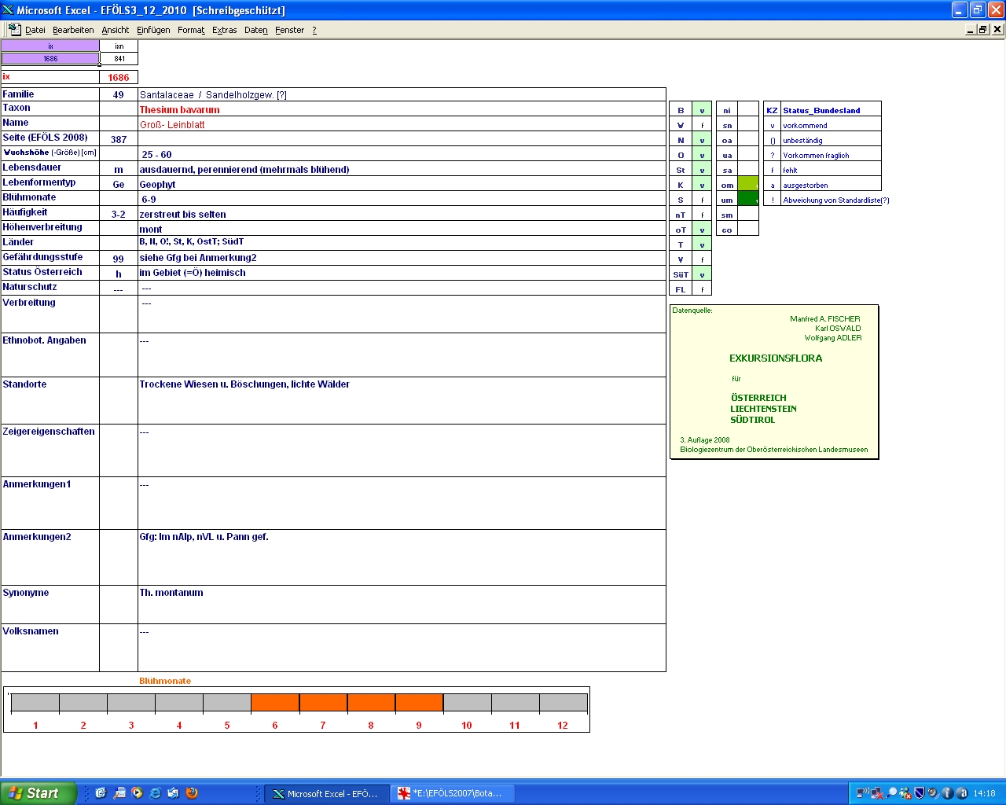Open the Fenster menu
The image size is (1006, 805).
pyautogui.click(x=289, y=30)
